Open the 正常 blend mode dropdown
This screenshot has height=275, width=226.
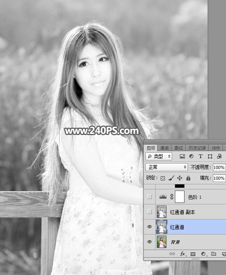click(x=166, y=167)
